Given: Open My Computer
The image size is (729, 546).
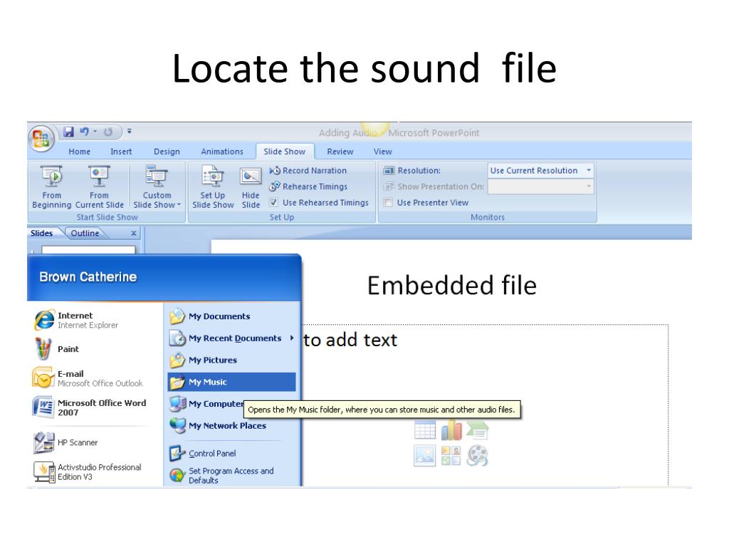Looking at the screenshot, I should click(x=206, y=404).
